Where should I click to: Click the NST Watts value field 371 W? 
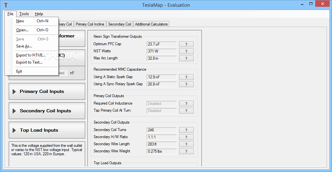point(162,51)
